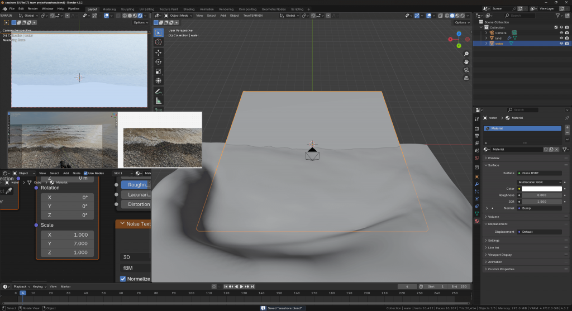Select the Cursor tool in viewport toolbar

(x=159, y=42)
